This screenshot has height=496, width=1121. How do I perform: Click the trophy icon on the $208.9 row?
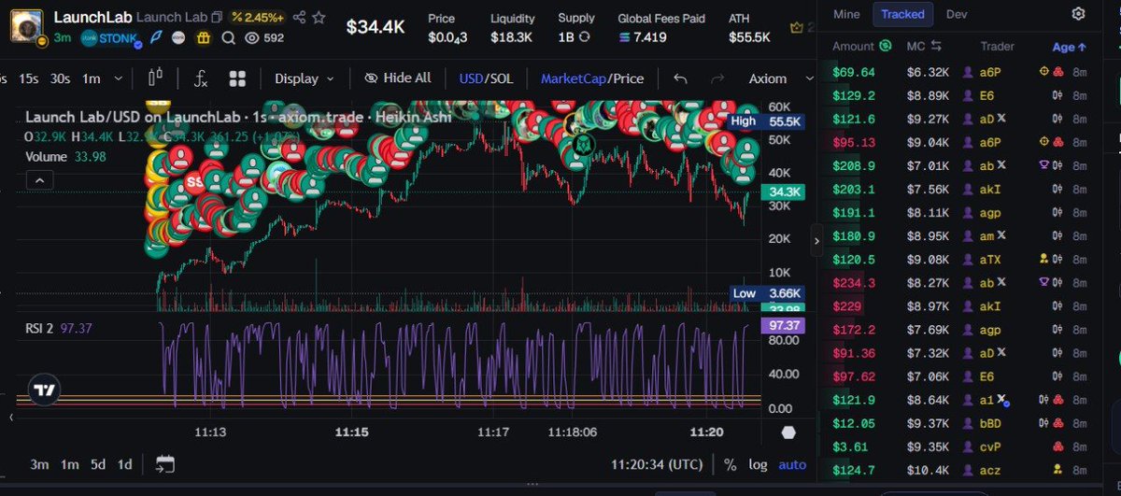point(1046,165)
